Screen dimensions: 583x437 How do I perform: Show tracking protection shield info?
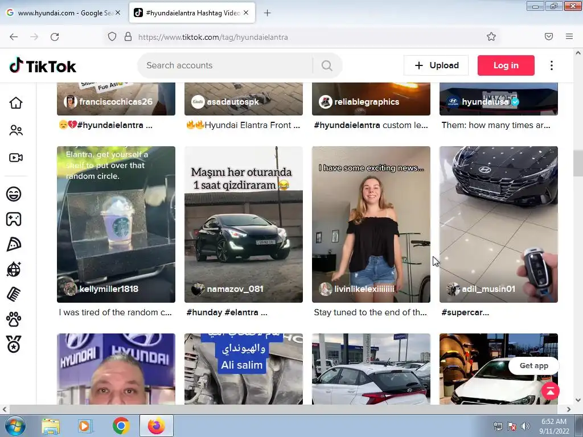(112, 37)
